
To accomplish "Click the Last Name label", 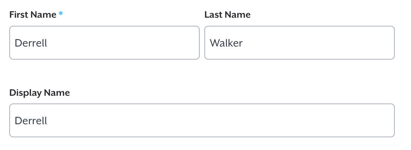I will tap(227, 15).
